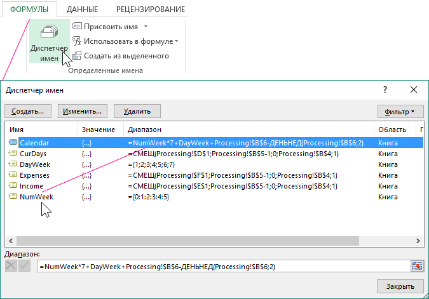Click into the Диапазон formula field
The width and height of the screenshot is (429, 299).
(222, 266)
